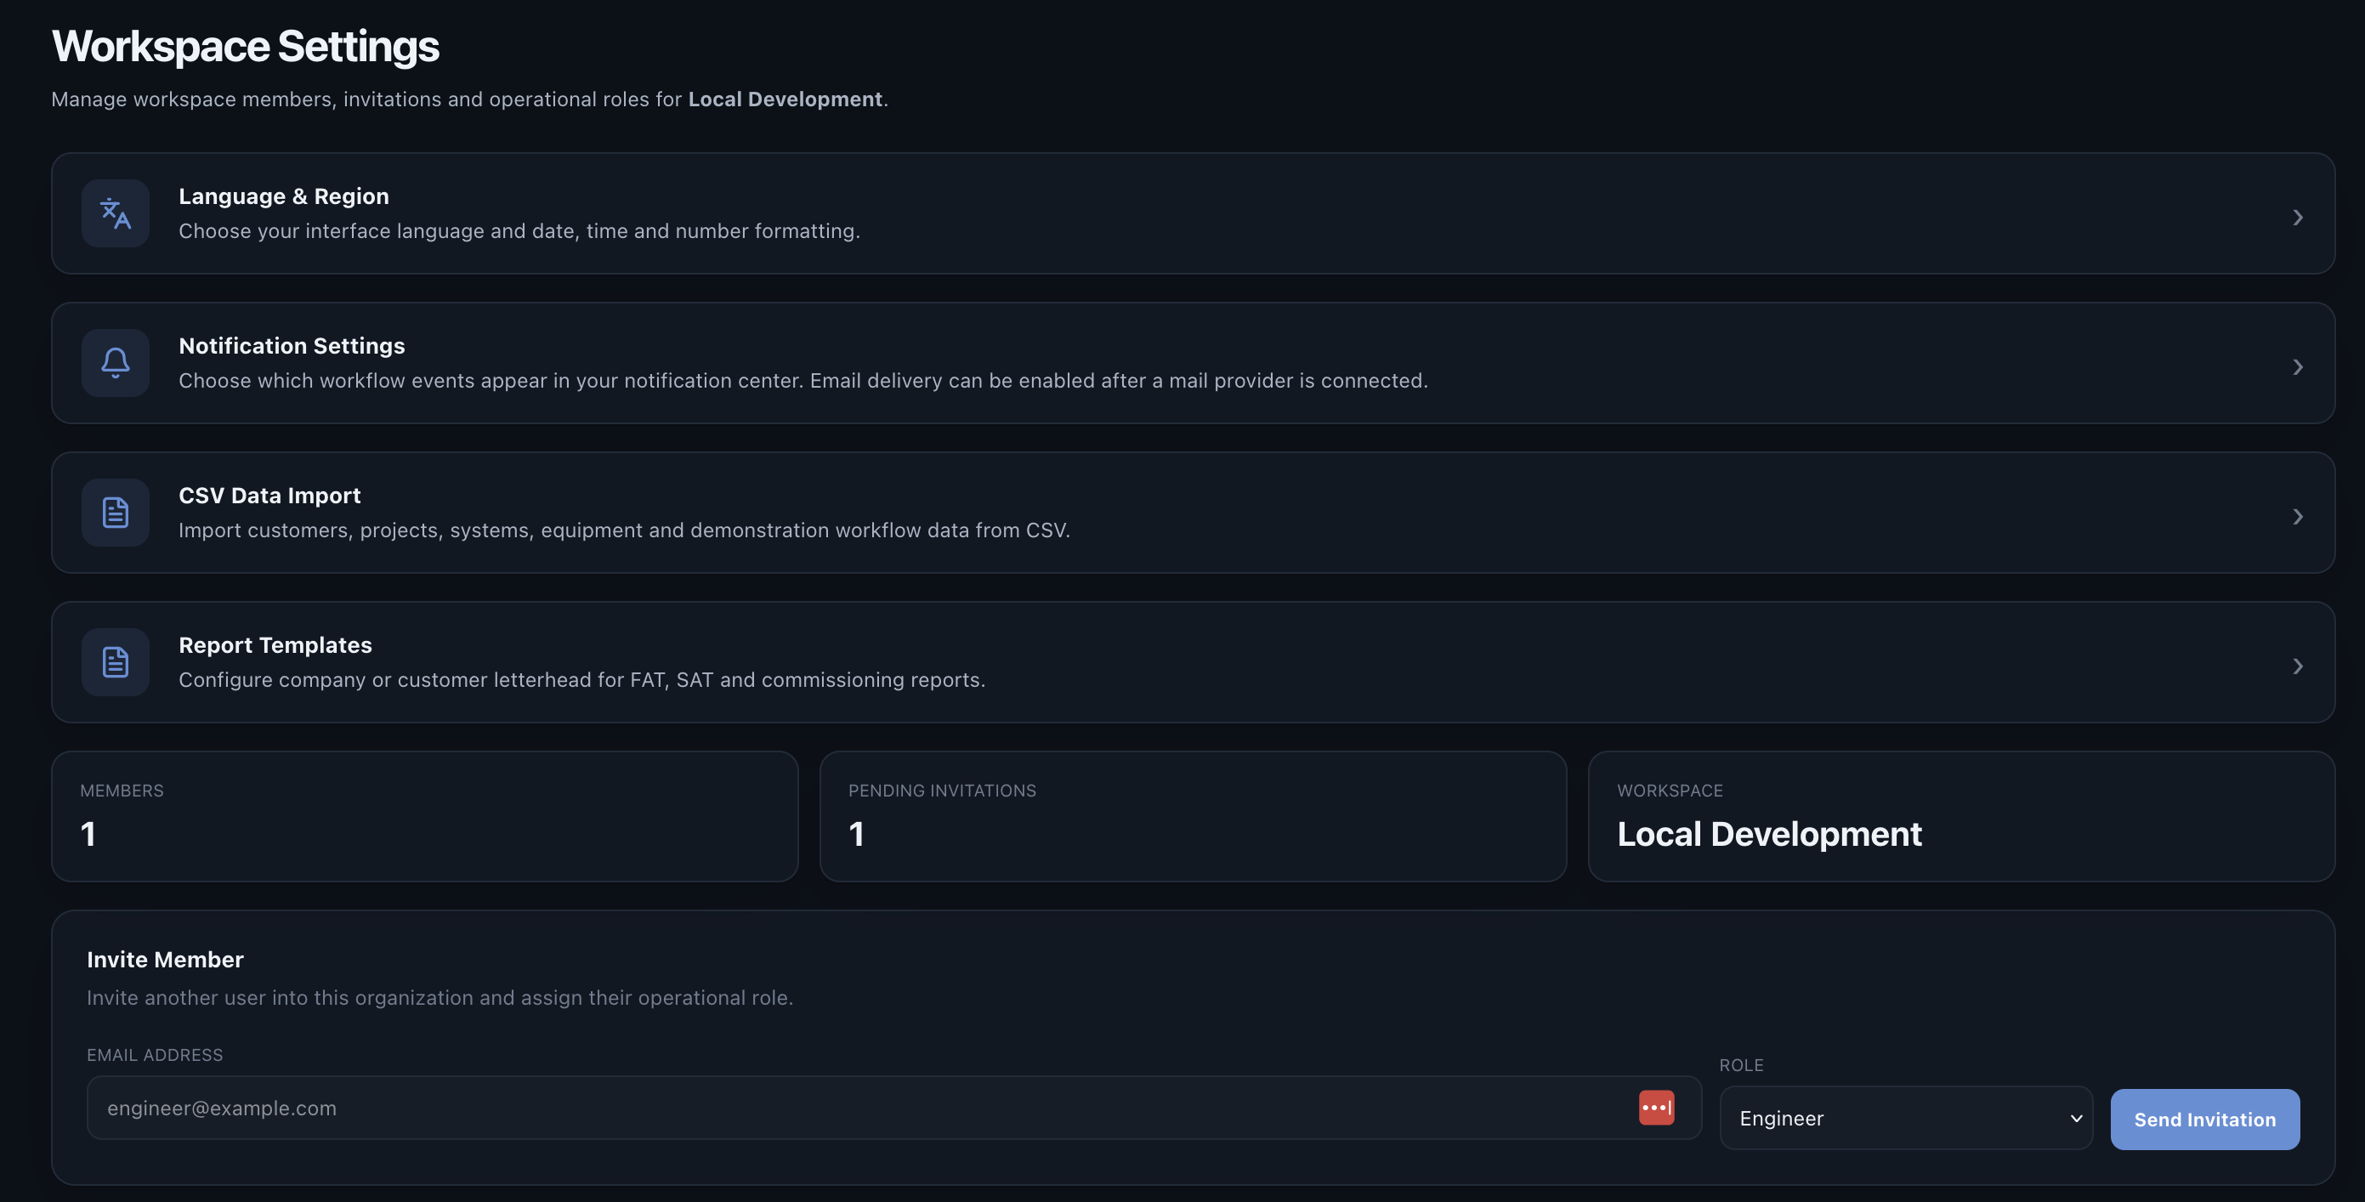The height and width of the screenshot is (1202, 2365).
Task: Click the ROLE field label
Action: point(1742,1065)
